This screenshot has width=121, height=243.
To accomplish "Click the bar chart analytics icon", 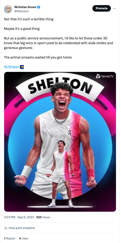I will pos(6,228).
